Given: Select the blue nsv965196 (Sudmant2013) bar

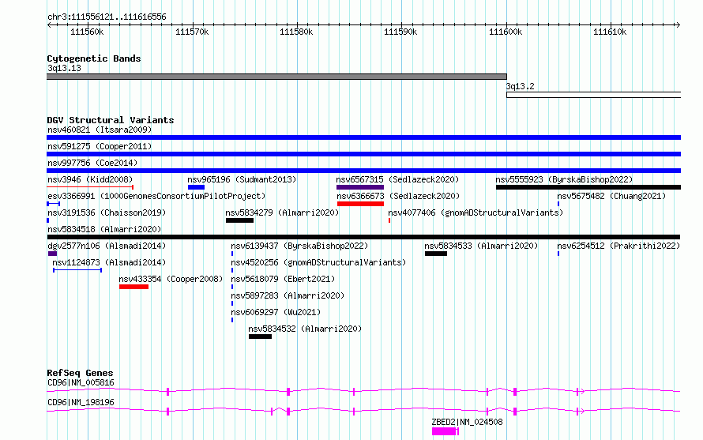Looking at the screenshot, I should [x=197, y=187].
